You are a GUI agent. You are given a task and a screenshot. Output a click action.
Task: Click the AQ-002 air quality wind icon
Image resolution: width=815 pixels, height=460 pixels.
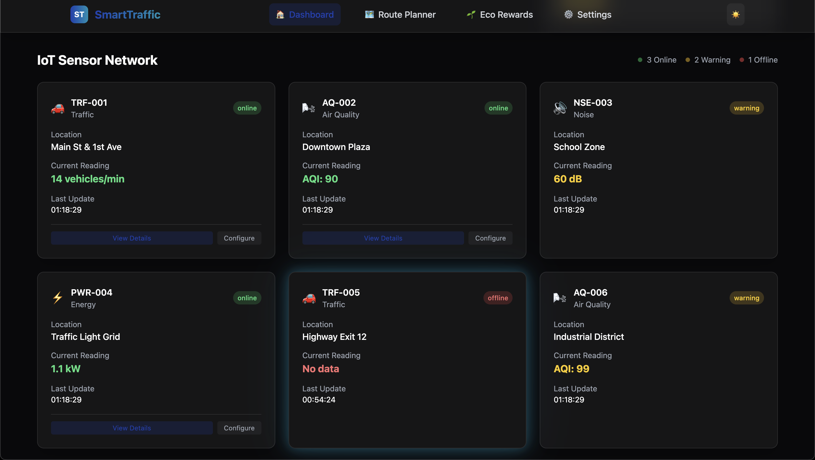click(x=309, y=108)
